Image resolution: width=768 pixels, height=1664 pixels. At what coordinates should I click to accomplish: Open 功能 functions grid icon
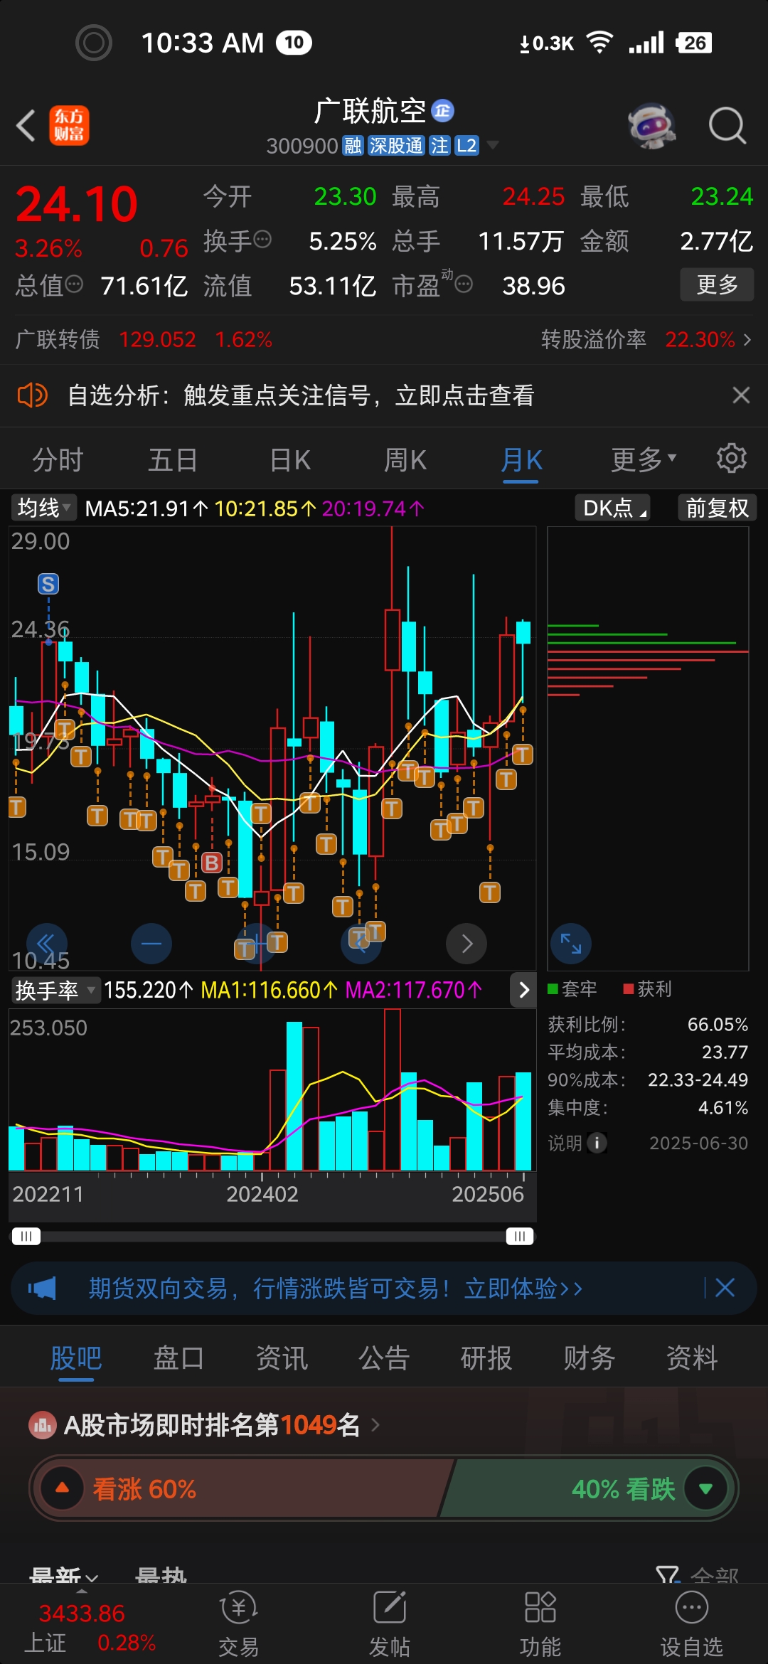pyautogui.click(x=540, y=1624)
